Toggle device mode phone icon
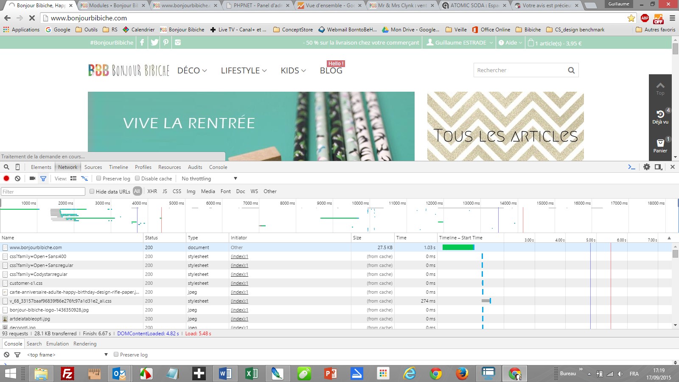Image resolution: width=679 pixels, height=382 pixels. [x=17, y=167]
